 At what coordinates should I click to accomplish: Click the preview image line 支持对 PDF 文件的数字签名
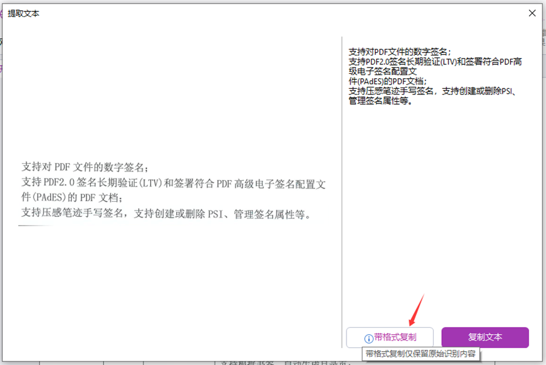(x=85, y=167)
